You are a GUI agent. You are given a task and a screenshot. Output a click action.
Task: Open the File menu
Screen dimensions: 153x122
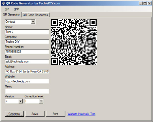click(7, 9)
